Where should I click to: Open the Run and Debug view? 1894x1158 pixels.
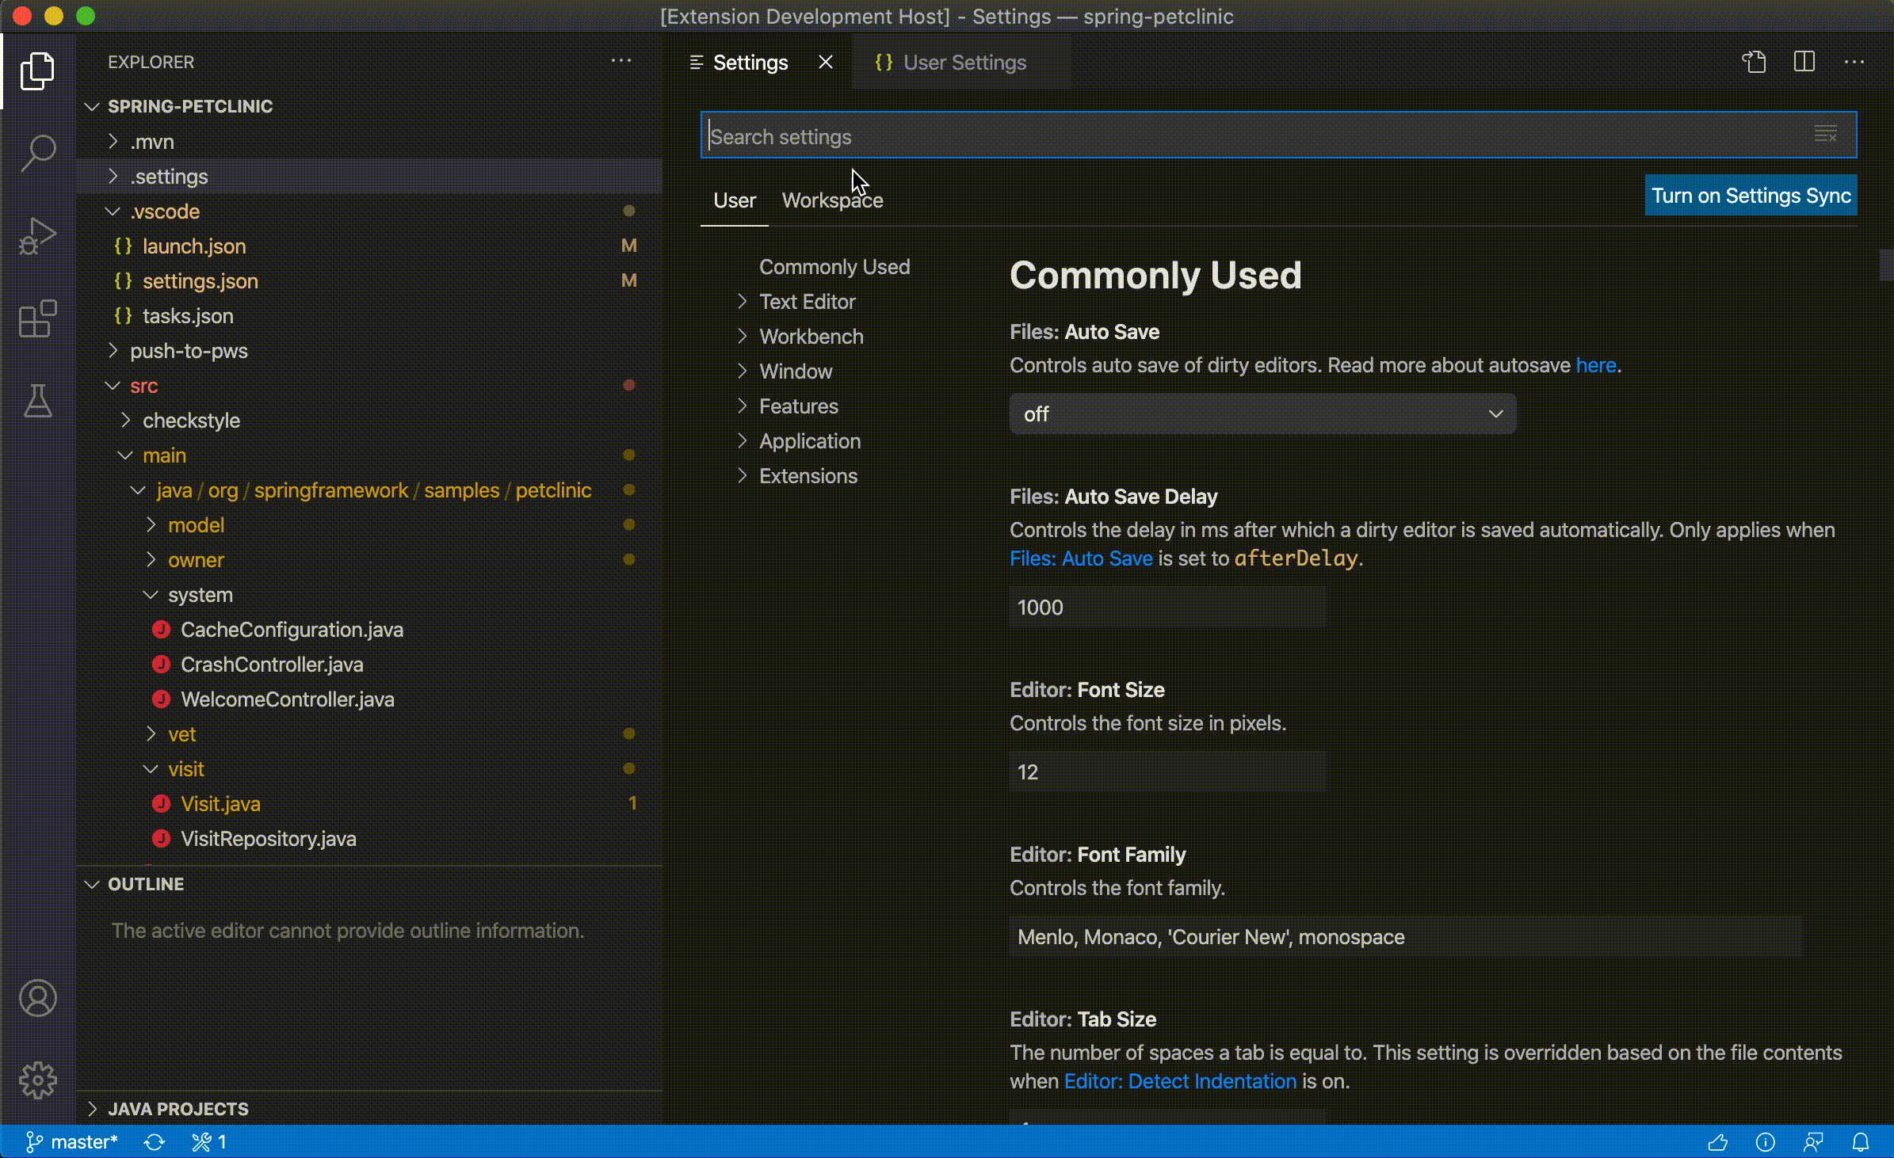(x=37, y=236)
